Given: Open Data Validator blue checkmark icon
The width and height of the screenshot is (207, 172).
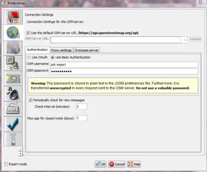Looking at the screenshot, I should click(13, 124).
